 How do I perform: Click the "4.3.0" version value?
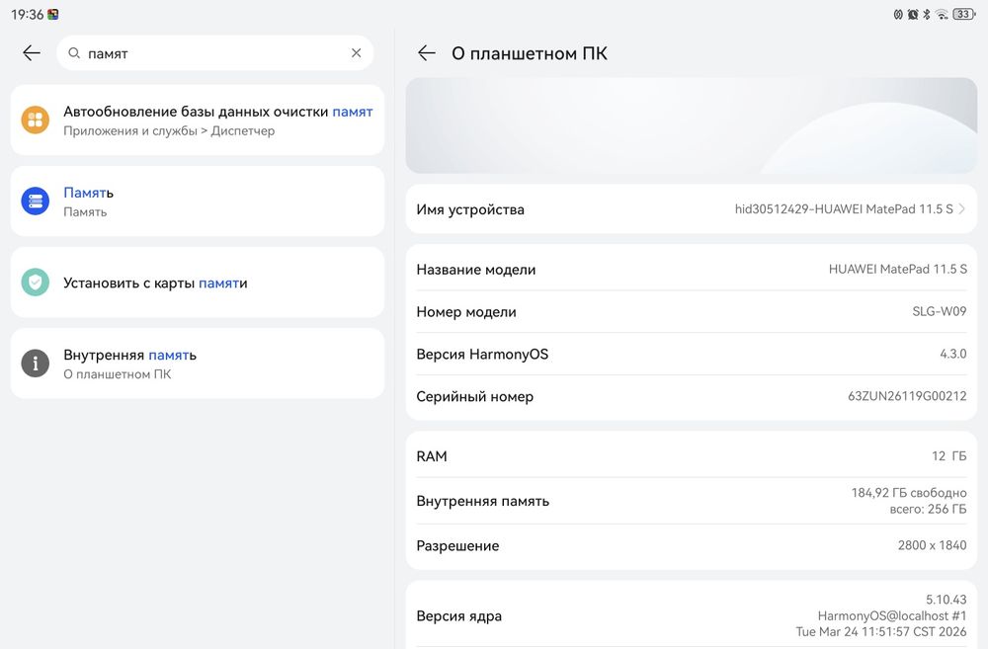click(x=952, y=354)
